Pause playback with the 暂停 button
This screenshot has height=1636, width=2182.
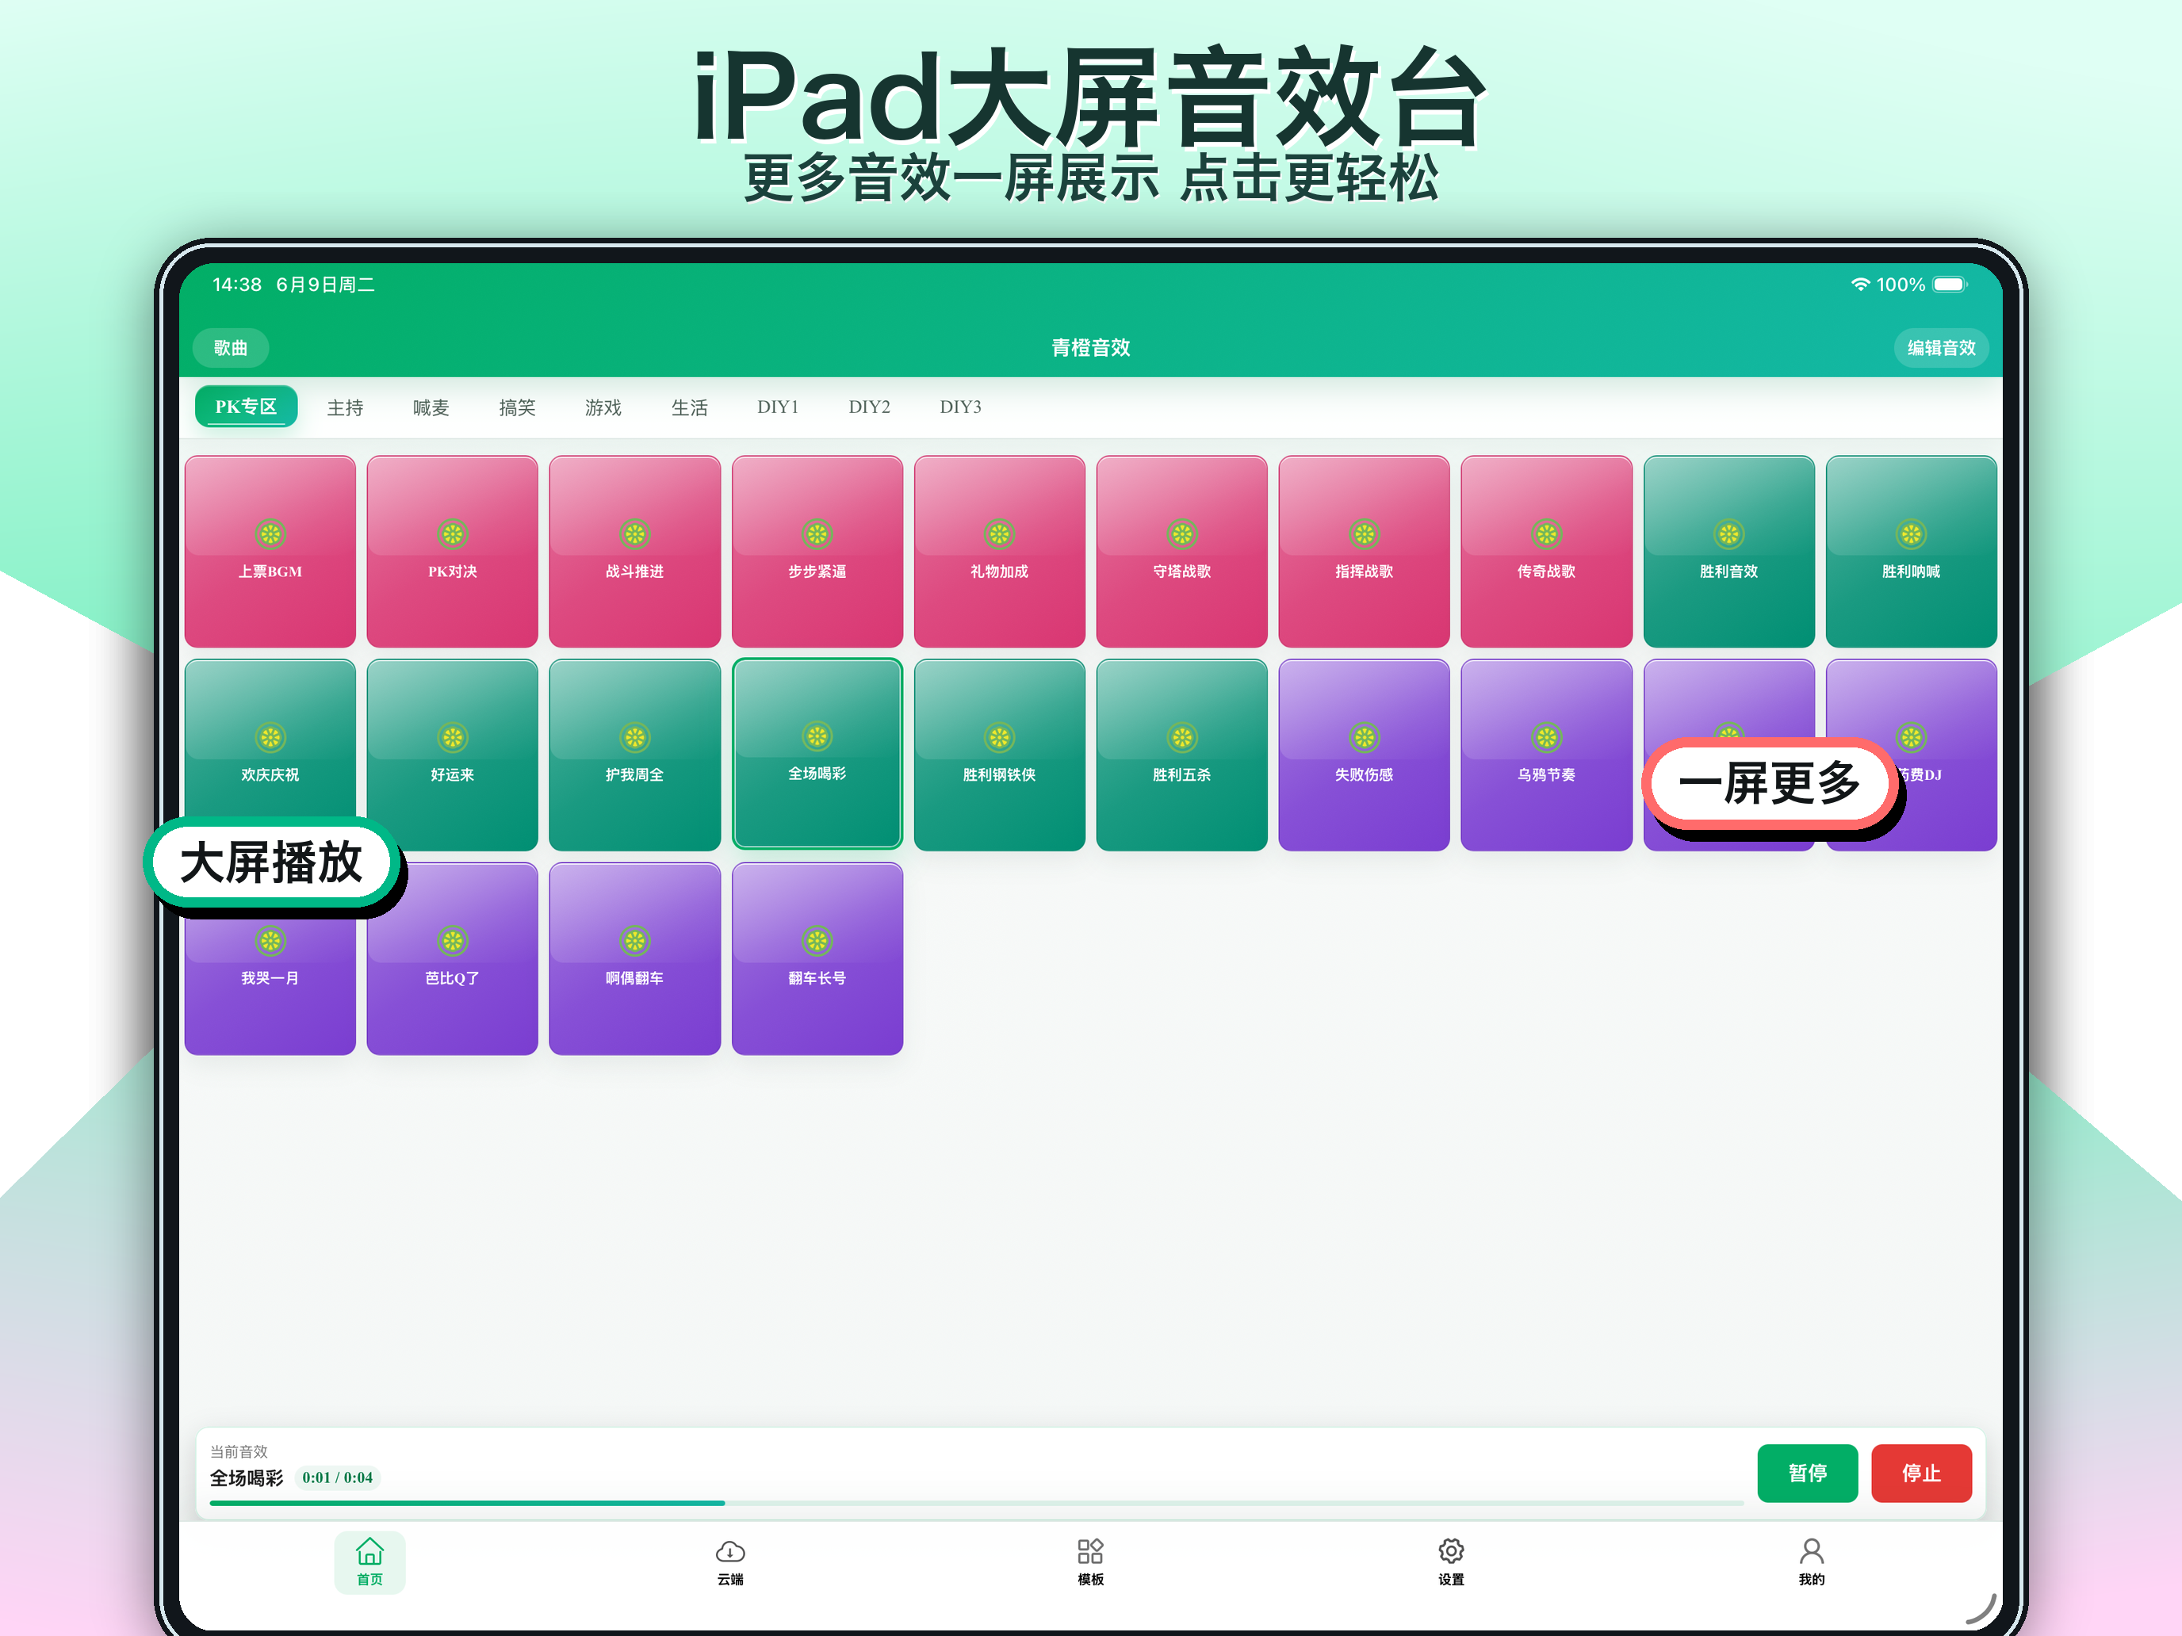(1807, 1474)
